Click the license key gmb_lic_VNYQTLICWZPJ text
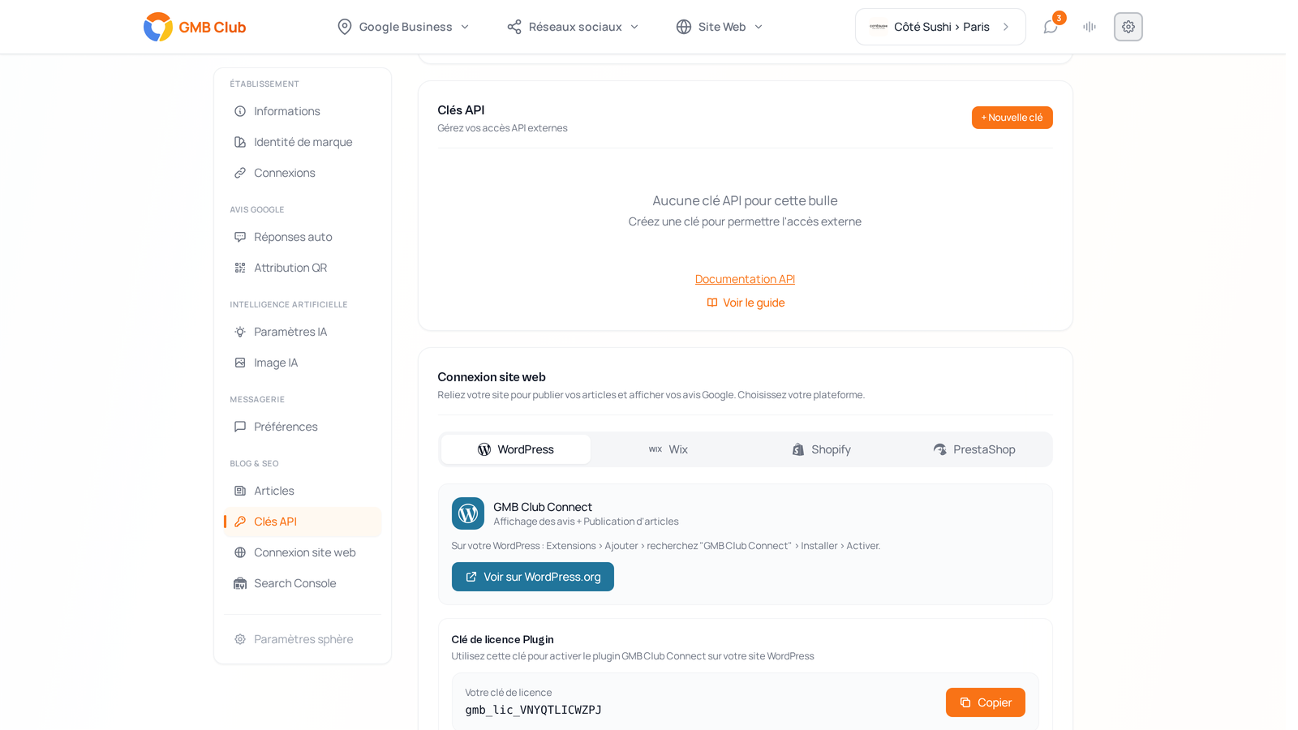 click(x=534, y=710)
